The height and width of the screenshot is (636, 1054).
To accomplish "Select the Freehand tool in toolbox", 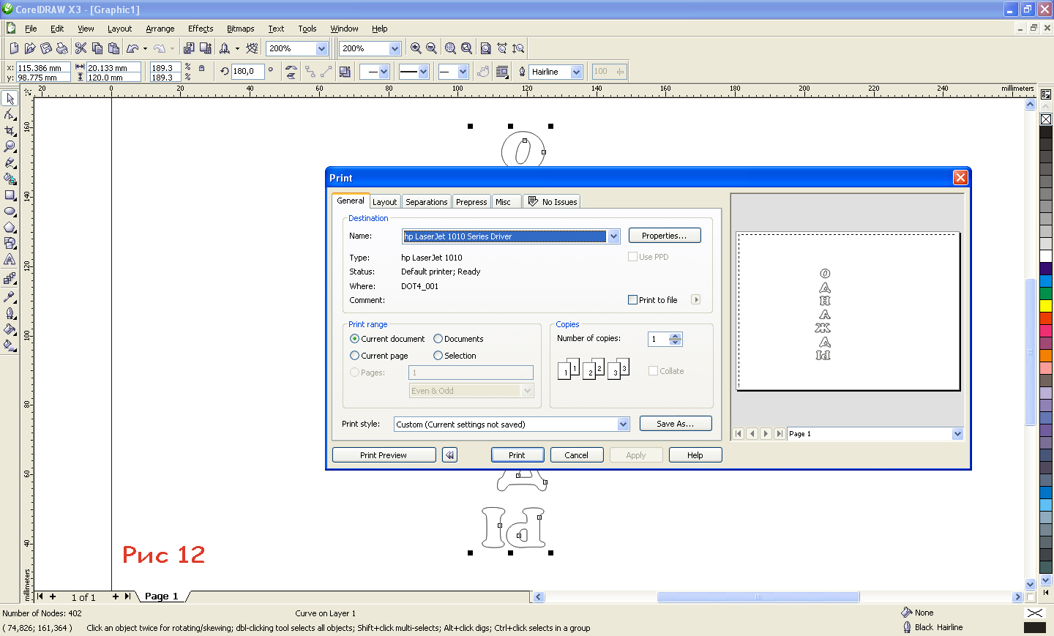I will (10, 162).
